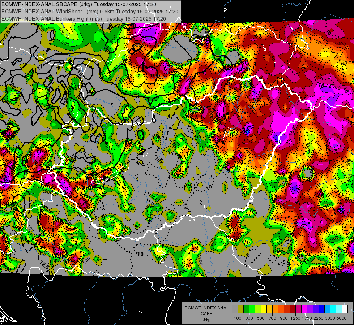
Task: Click the legend label 5000
Action: point(342,318)
